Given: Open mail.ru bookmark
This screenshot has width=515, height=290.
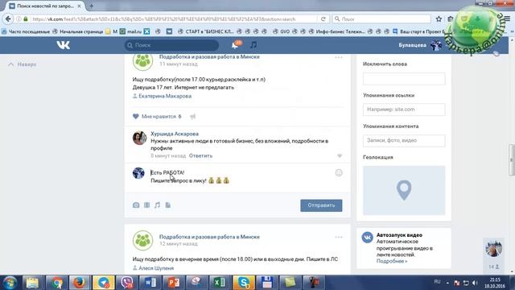Looking at the screenshot, I should click(x=130, y=31).
